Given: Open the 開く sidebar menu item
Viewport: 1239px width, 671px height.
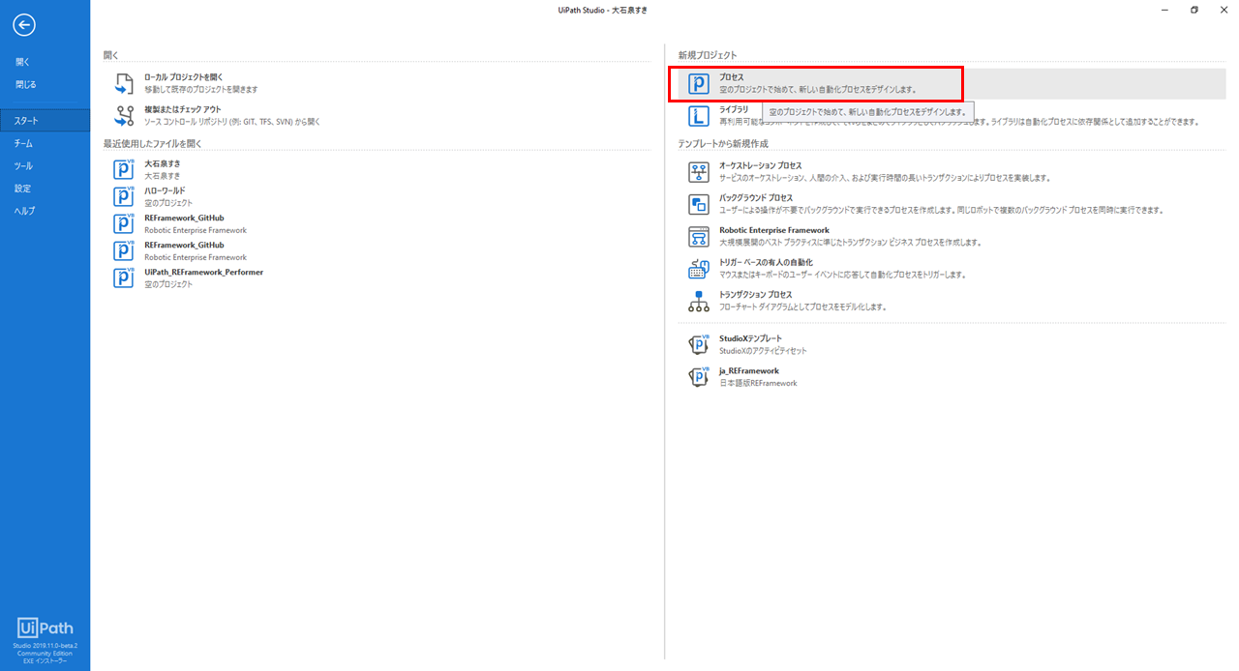Looking at the screenshot, I should 45,62.
